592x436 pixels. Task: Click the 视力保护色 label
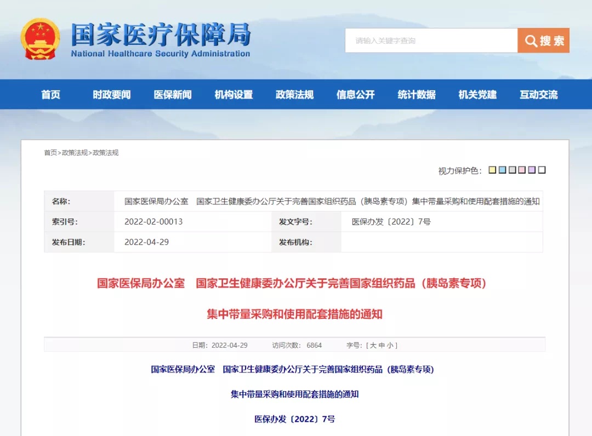460,171
